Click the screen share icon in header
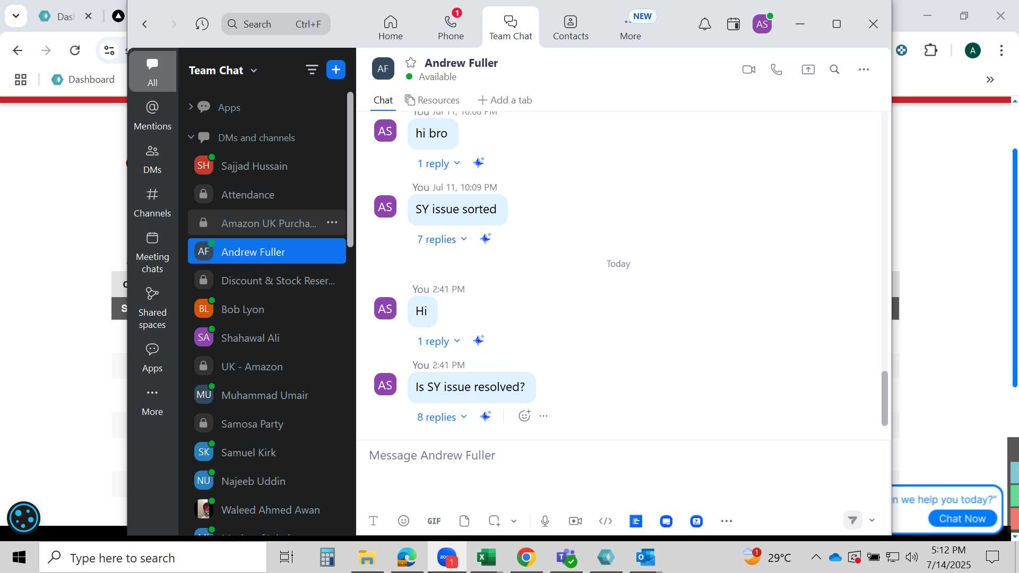The image size is (1019, 573). (x=808, y=70)
